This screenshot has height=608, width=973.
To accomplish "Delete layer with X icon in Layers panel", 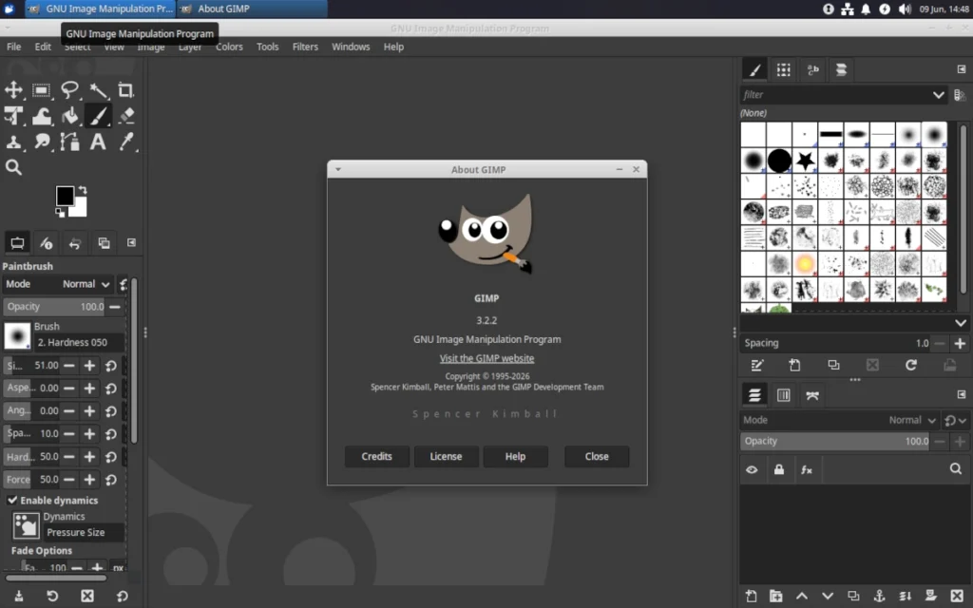I will coord(957,597).
